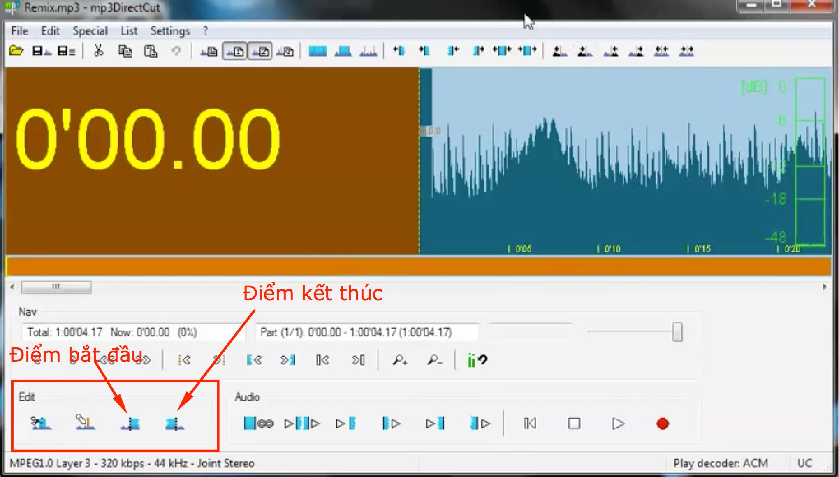Click the first page-view toolbar icon

pos(209,51)
